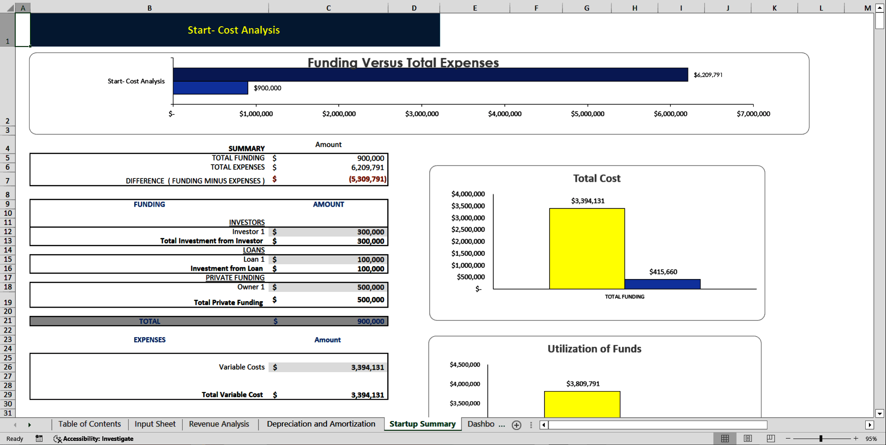Click the next-sheet navigation arrow
This screenshot has height=445, width=886.
tap(30, 424)
